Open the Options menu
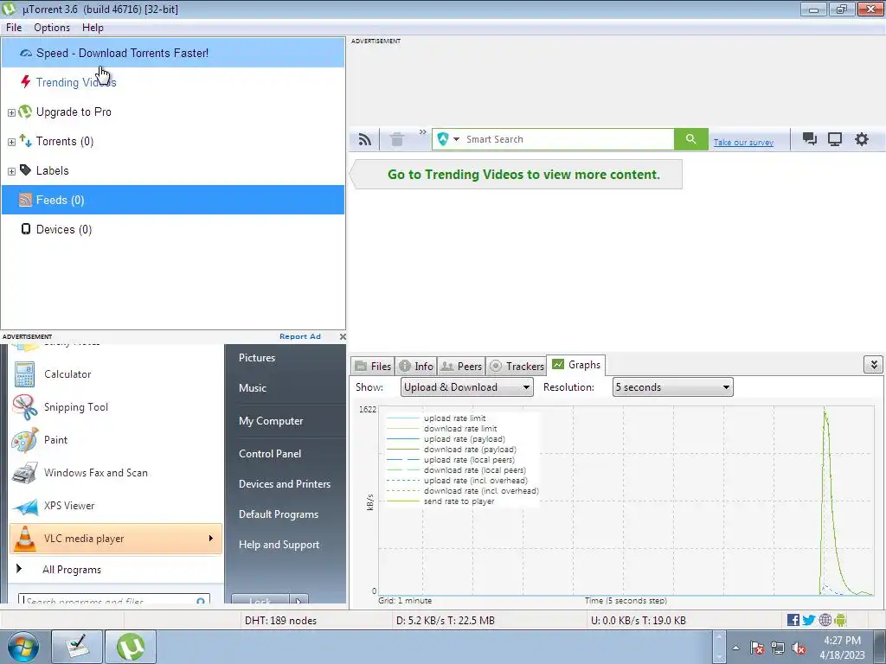The image size is (886, 664). (52, 28)
